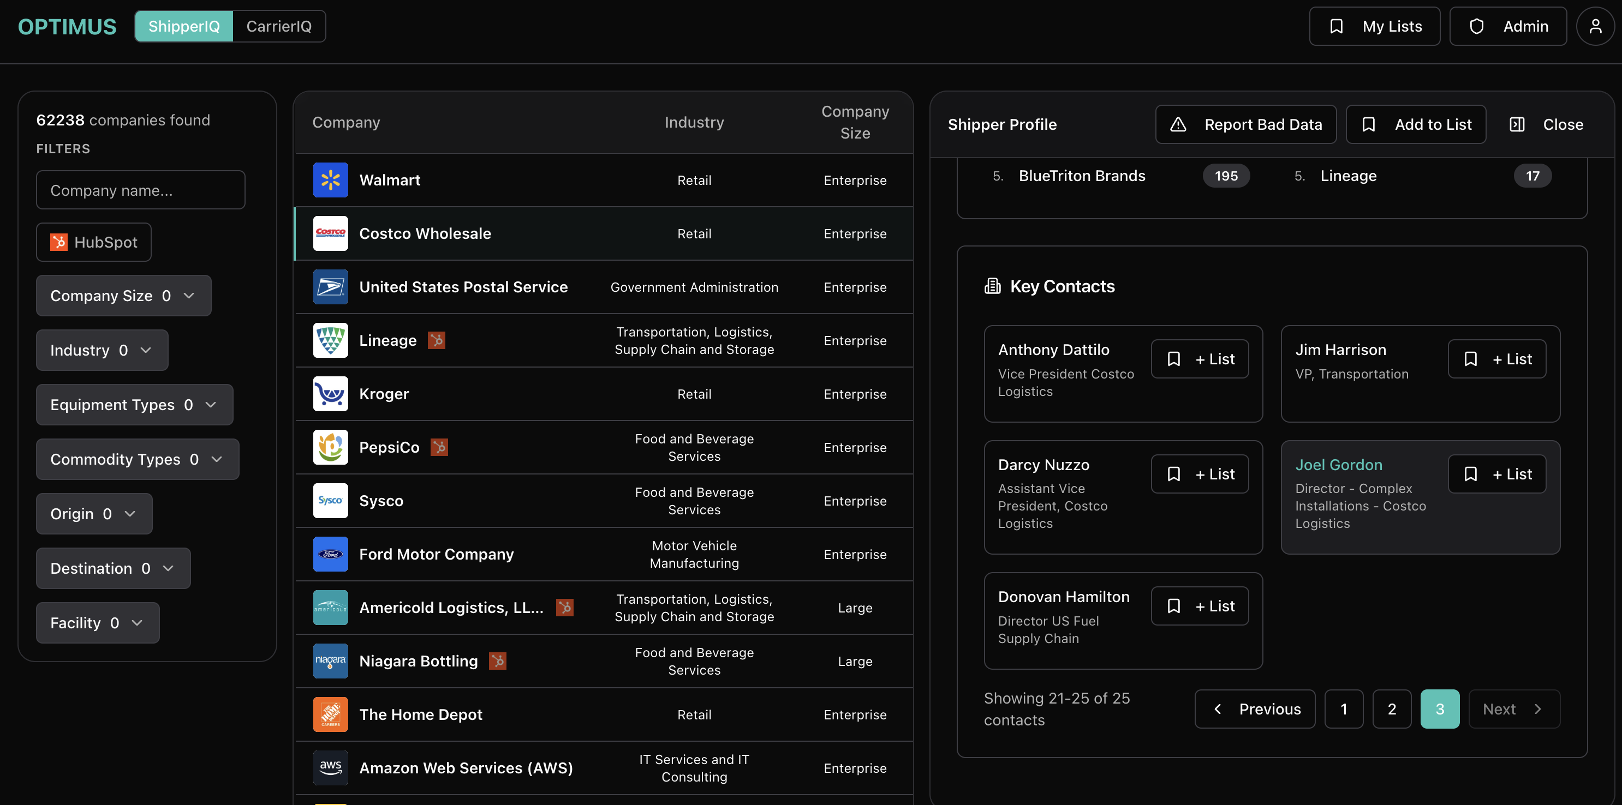Click the Walmart company logo
The image size is (1622, 805).
tap(330, 180)
